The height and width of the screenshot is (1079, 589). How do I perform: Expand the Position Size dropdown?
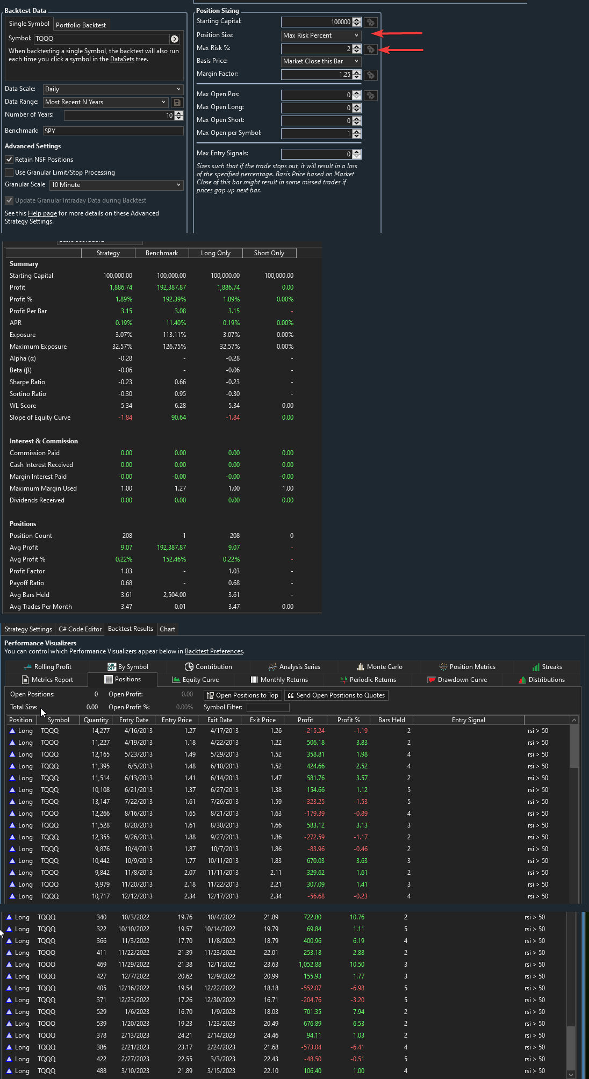[321, 35]
